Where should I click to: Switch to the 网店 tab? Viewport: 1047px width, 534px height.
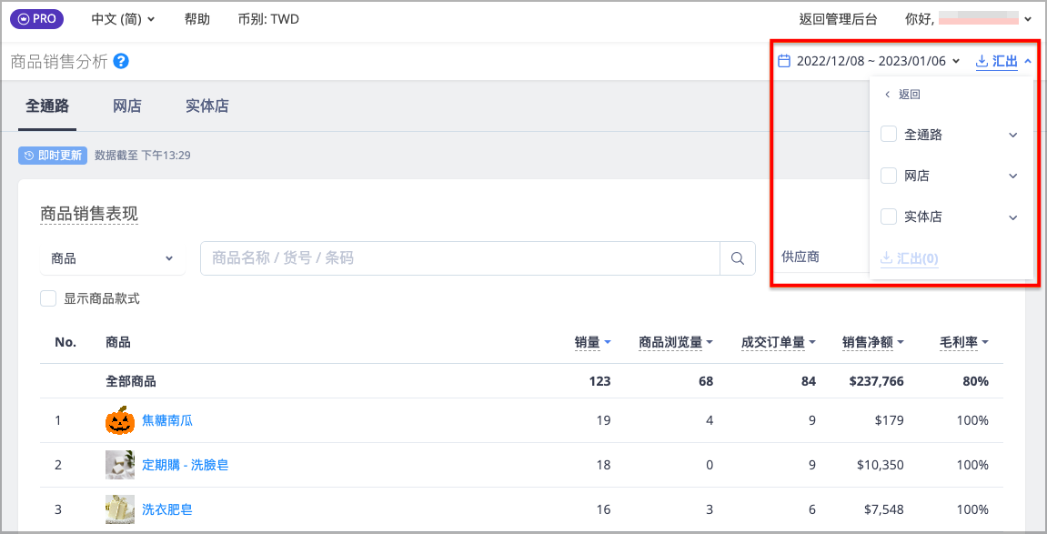126,106
